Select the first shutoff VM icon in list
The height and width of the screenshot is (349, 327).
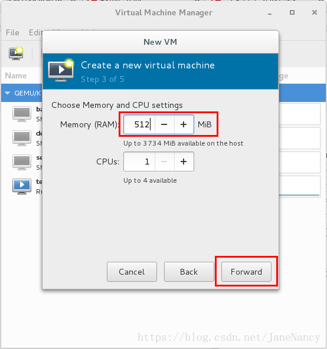[x=22, y=114]
